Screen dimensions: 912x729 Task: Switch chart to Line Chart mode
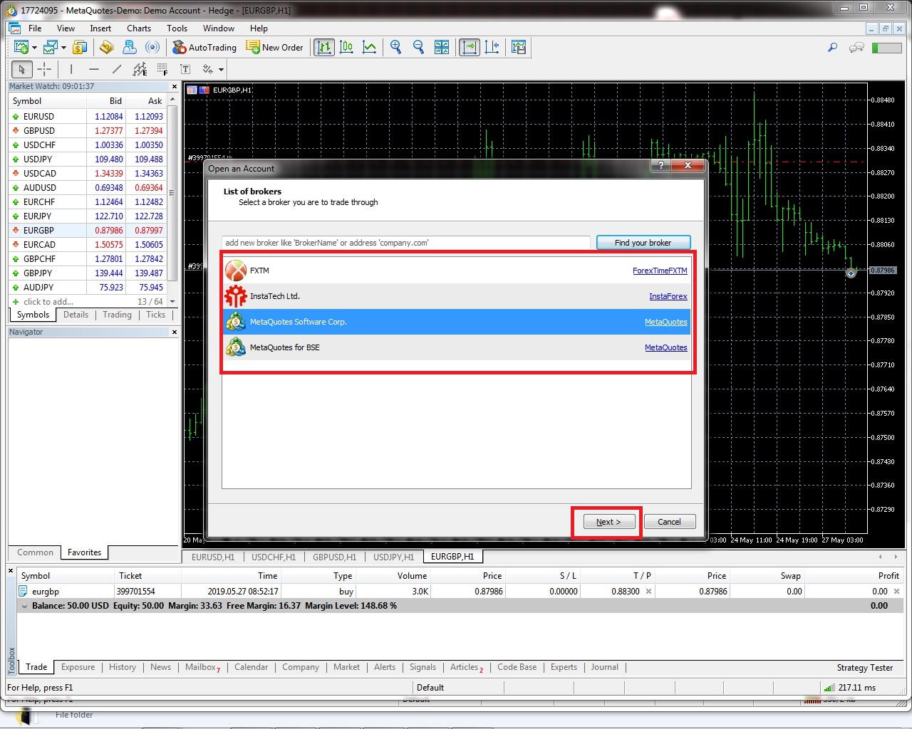[x=370, y=48]
